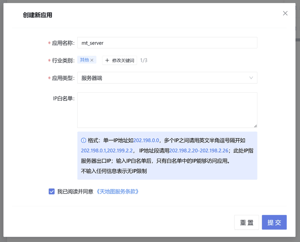Close the 创建新应用 dialog with the X icon

[x=285, y=13]
